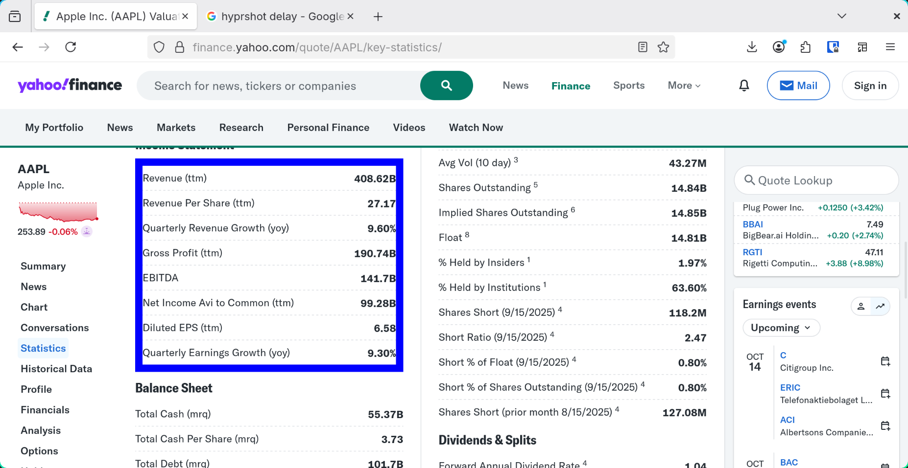Screen dimensions: 908x468
Task: Bookmark this page with the star icon
Action: [x=663, y=47]
